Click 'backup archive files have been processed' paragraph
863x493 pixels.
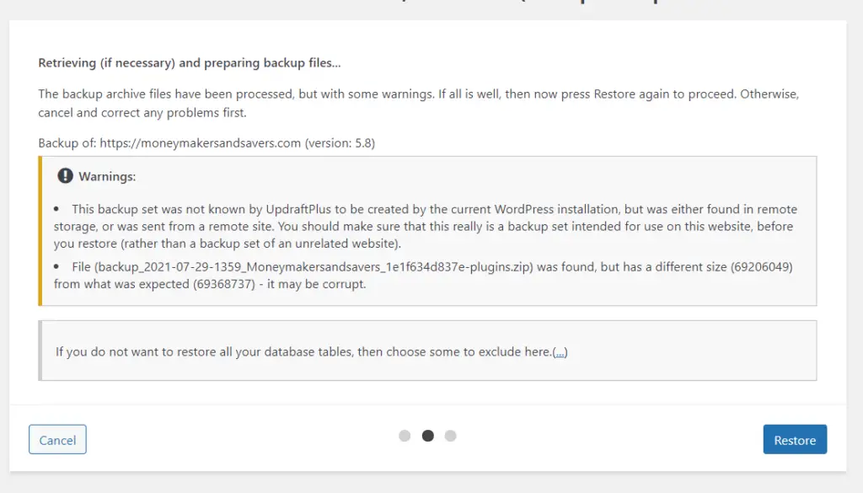tap(418, 104)
